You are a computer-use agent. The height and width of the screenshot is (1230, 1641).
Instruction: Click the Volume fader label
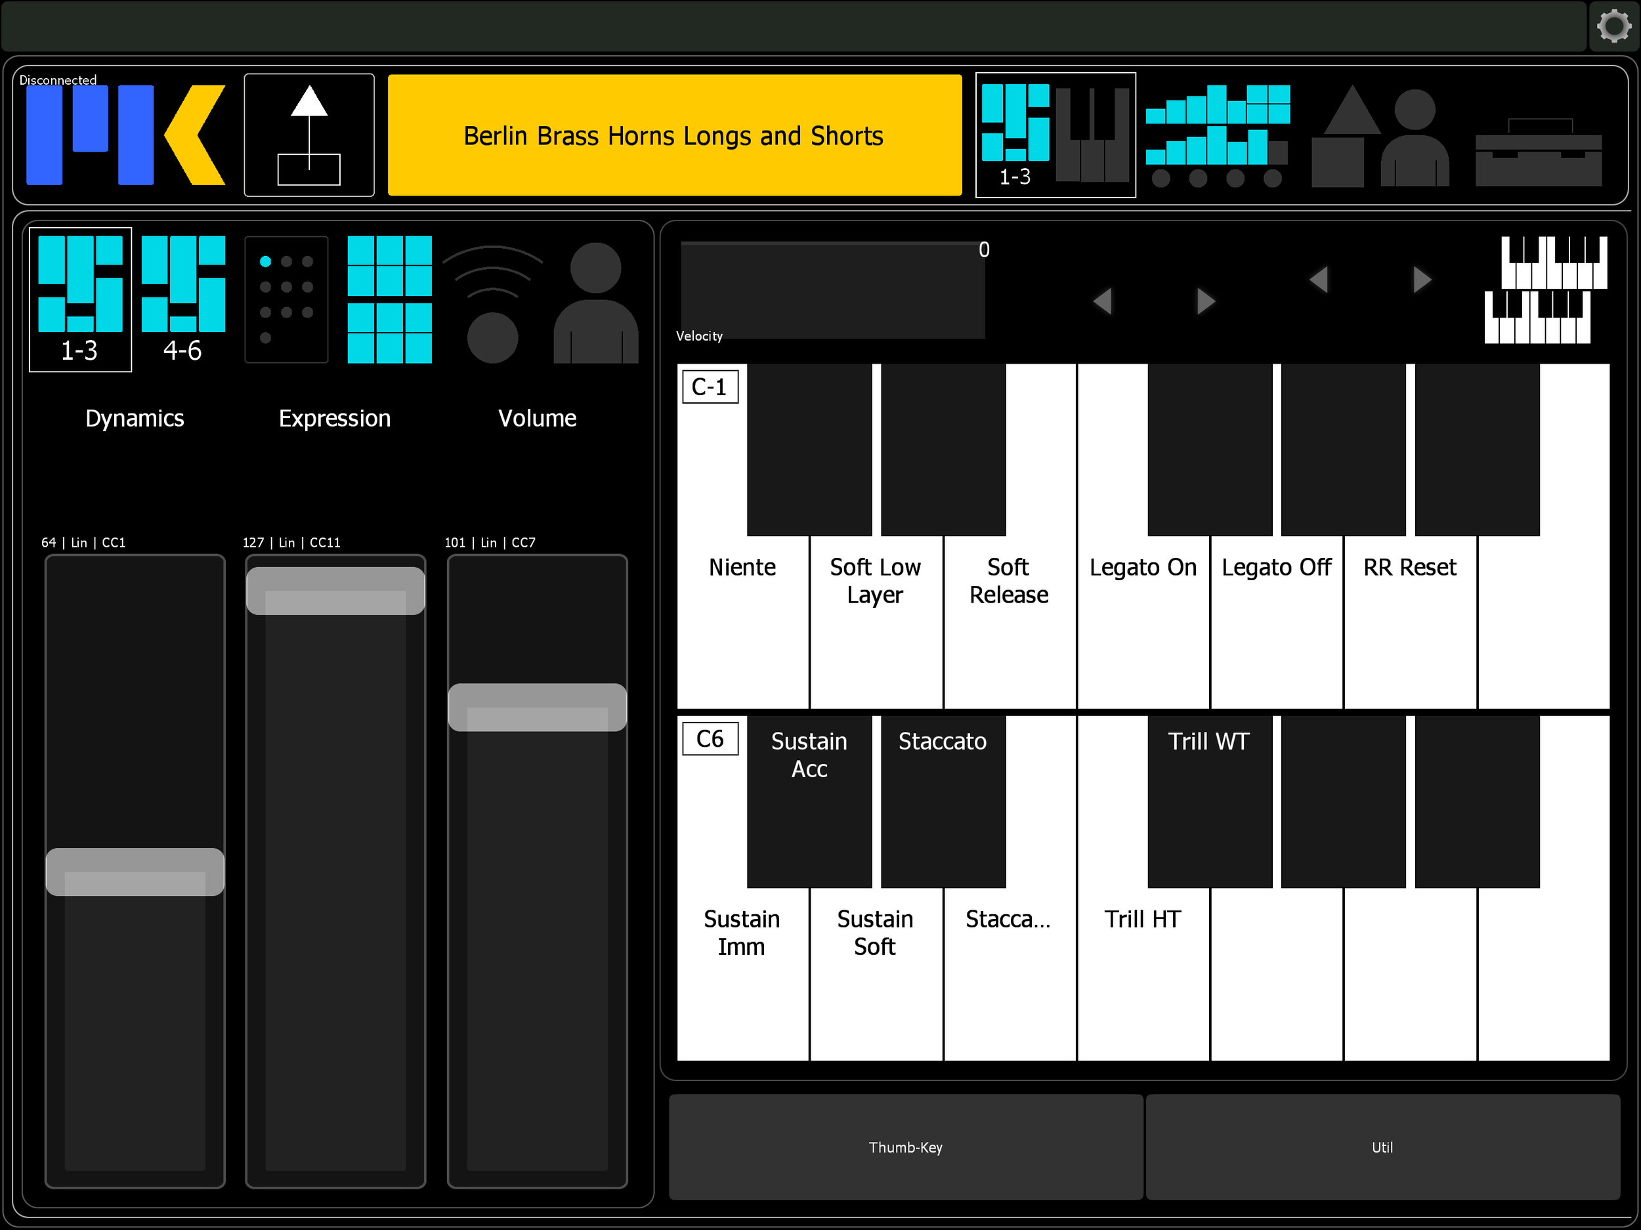(537, 418)
